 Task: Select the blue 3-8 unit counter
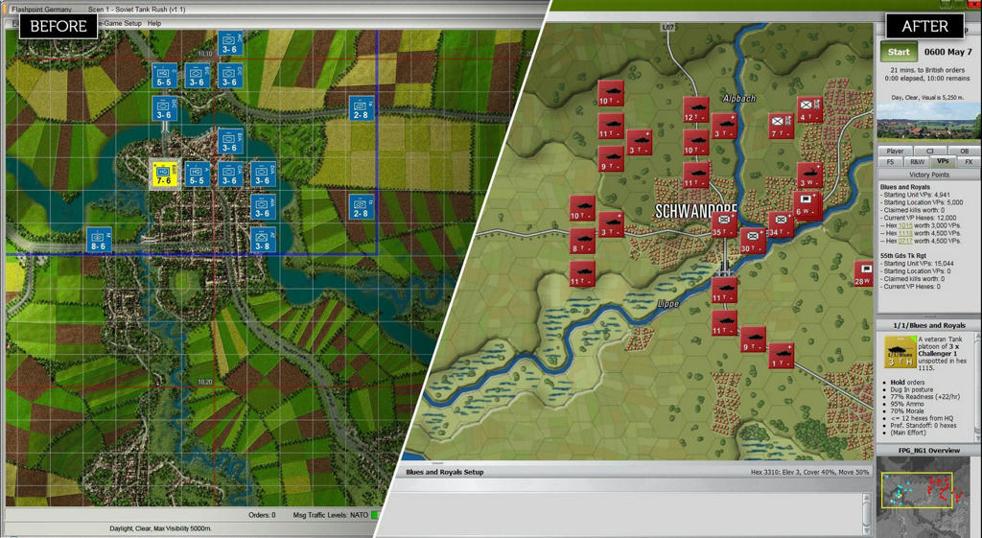[x=263, y=240]
